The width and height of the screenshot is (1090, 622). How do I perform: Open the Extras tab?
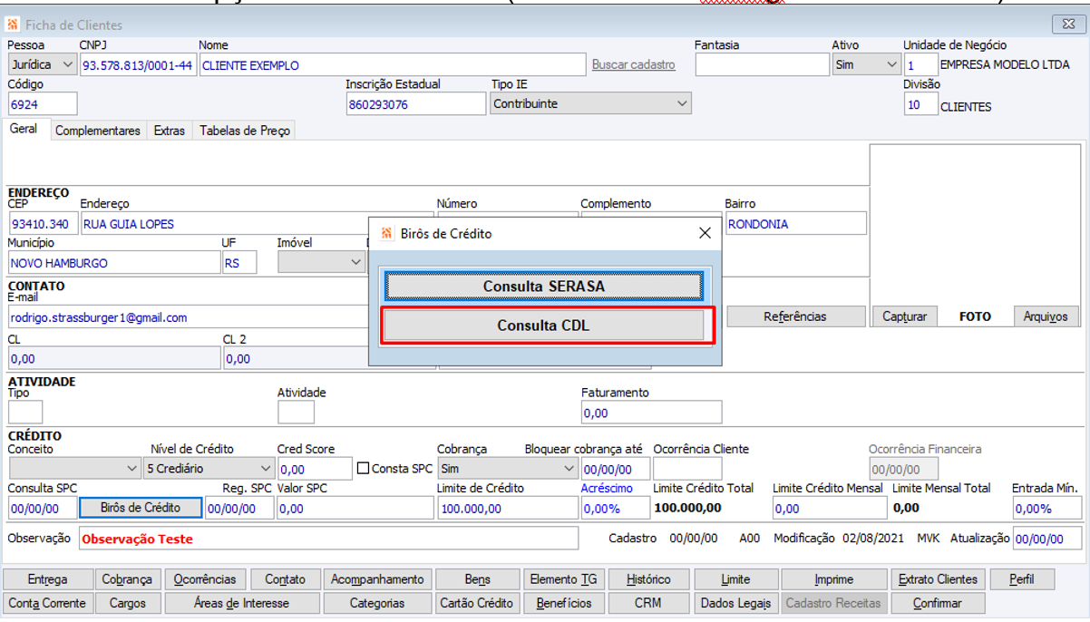[170, 131]
